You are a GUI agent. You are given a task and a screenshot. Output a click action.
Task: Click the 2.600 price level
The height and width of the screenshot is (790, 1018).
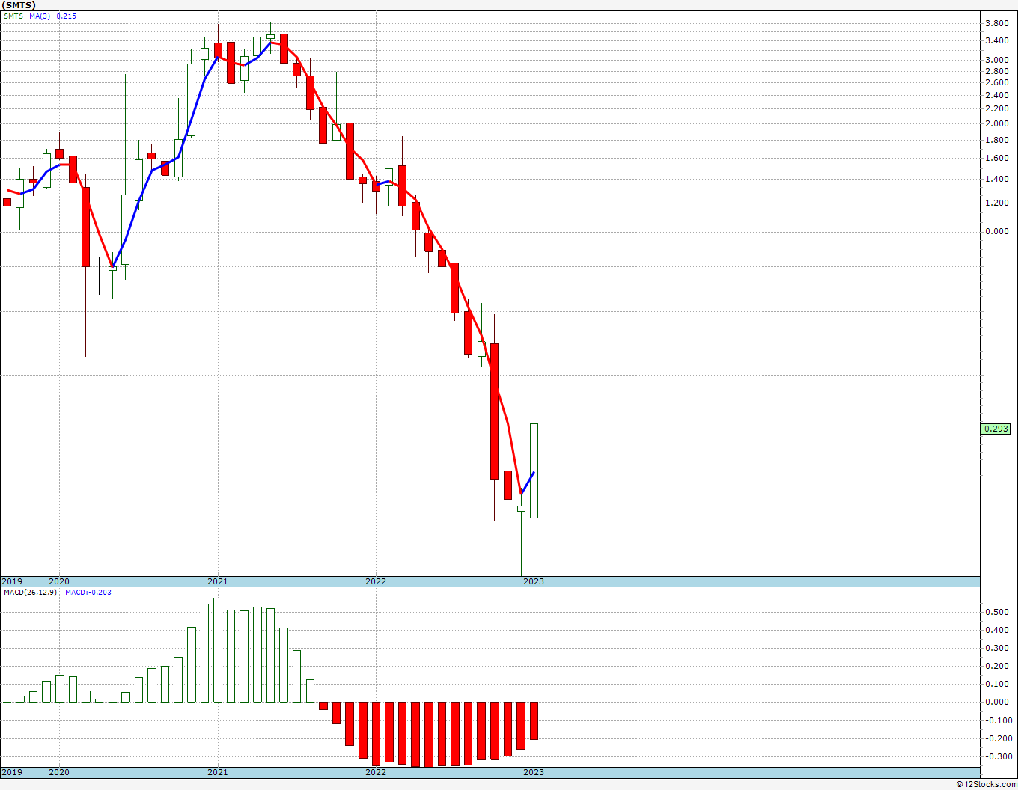pyautogui.click(x=996, y=82)
